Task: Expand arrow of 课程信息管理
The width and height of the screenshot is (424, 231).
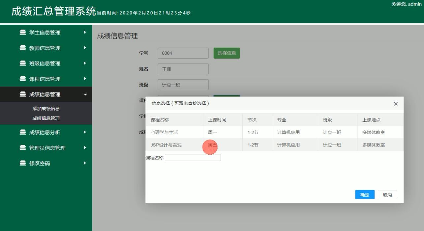Action: 85,79
